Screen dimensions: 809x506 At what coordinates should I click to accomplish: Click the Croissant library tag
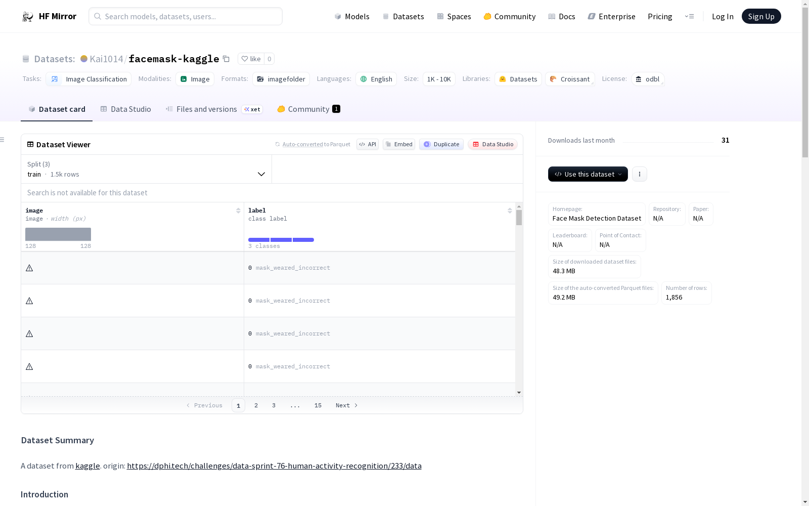(x=570, y=79)
